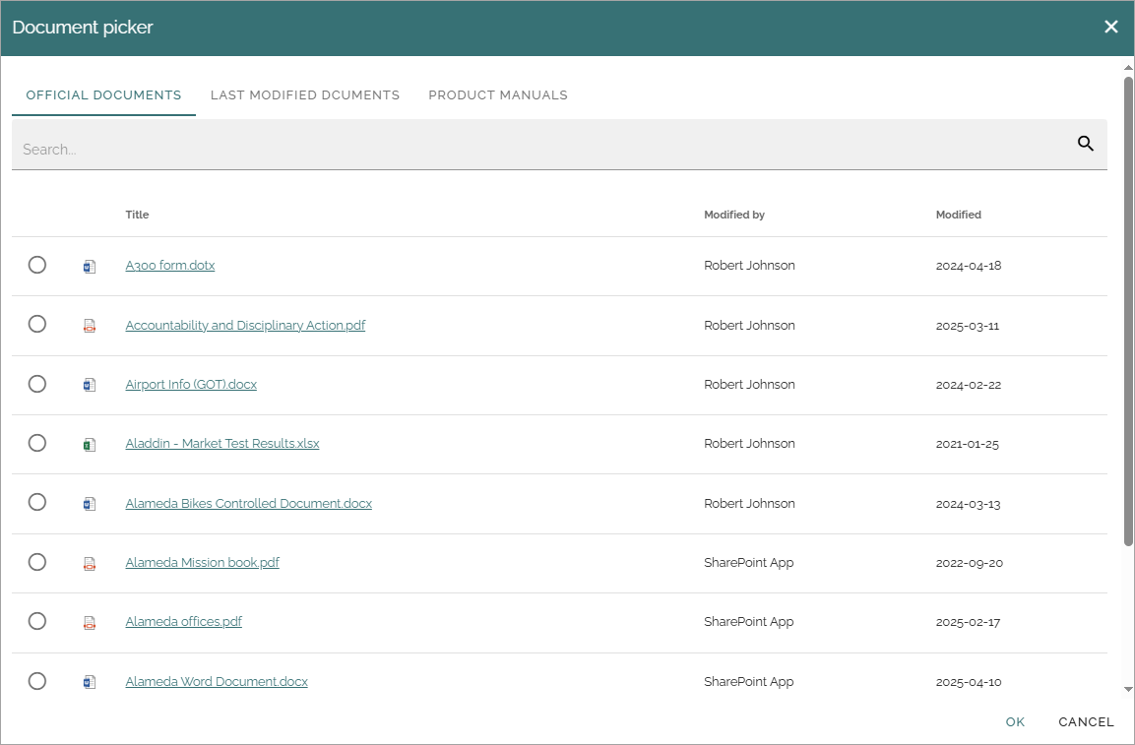This screenshot has height=745, width=1135.
Task: Select radio button for Alameda Mission book.pdf
Action: tap(37, 562)
